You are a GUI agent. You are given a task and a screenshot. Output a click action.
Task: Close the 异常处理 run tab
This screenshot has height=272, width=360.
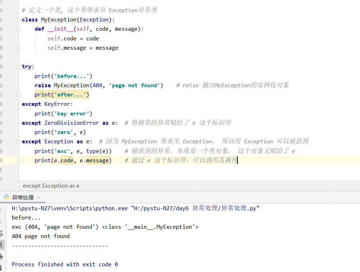(39, 197)
